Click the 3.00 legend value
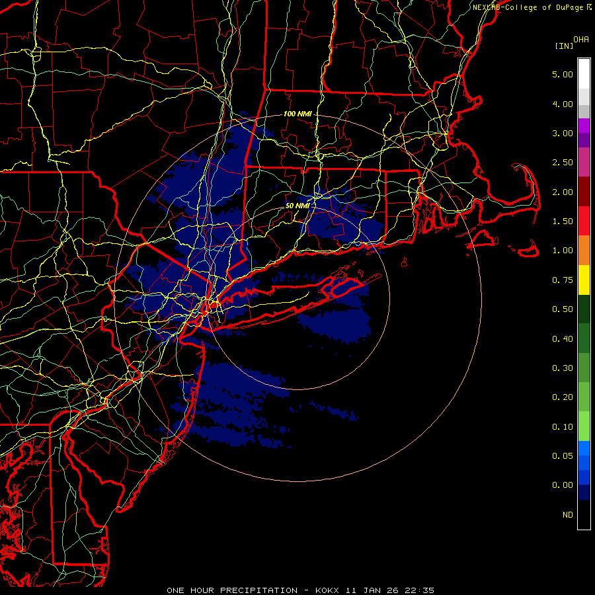595x595 pixels. (563, 133)
